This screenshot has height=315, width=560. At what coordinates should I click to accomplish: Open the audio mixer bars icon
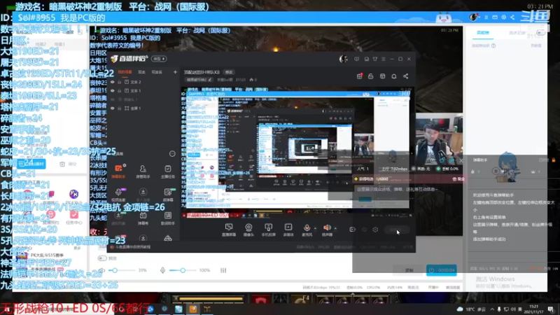[x=223, y=270]
